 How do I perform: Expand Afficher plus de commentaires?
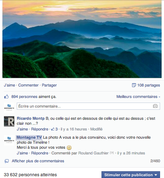(x=38, y=161)
